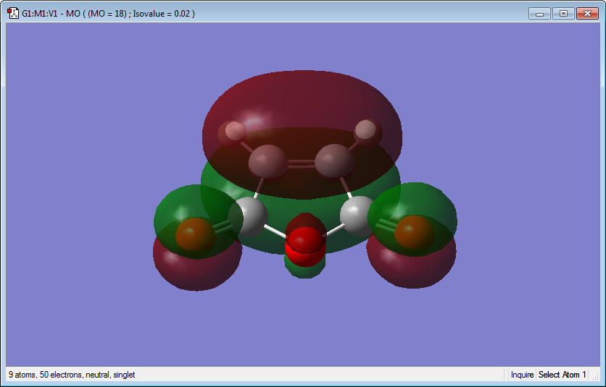Maximize the MO viewer window
Screen dimensions: 606x387
tap(563, 14)
